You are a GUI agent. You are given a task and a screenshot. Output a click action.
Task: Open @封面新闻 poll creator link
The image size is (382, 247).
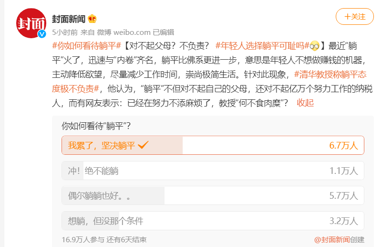pos(332,240)
